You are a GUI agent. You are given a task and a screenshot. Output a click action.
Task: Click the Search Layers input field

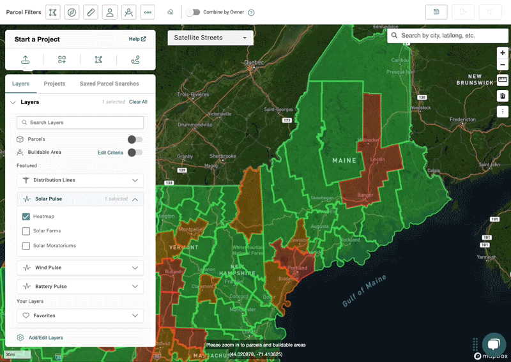80,123
